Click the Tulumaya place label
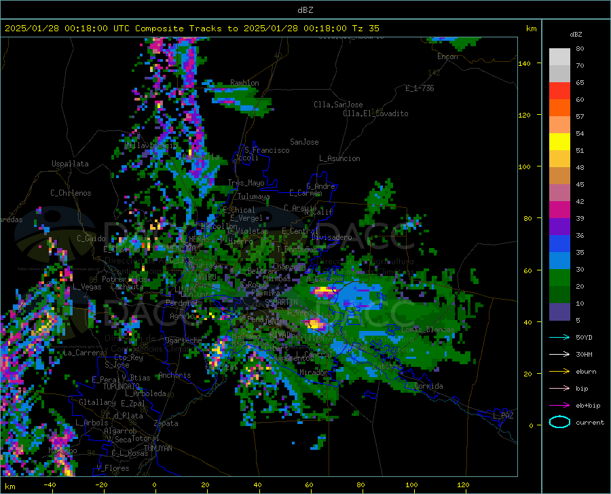Image resolution: width=611 pixels, height=494 pixels. pos(254,196)
